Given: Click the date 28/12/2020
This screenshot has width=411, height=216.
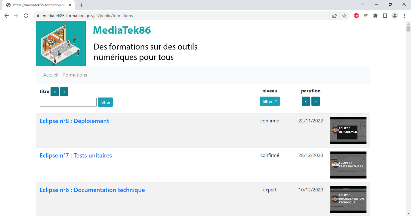Looking at the screenshot, I should pos(311,155).
